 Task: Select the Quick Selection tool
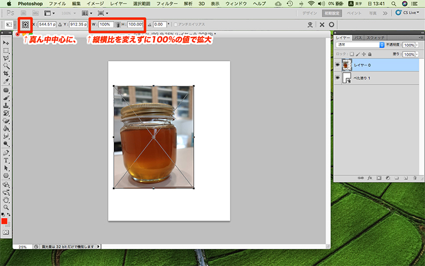coord(6,66)
